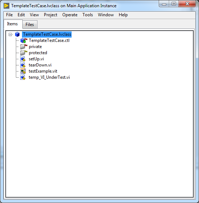Click the testExample.vit template icon
Image resolution: width=199 pixels, height=203 pixels.
23,71
